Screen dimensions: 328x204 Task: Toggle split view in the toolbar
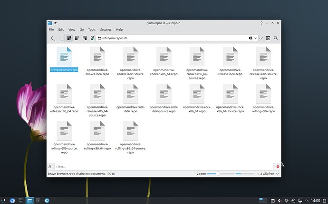click(x=268, y=38)
